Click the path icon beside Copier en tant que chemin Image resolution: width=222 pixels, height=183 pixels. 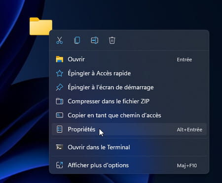59,115
